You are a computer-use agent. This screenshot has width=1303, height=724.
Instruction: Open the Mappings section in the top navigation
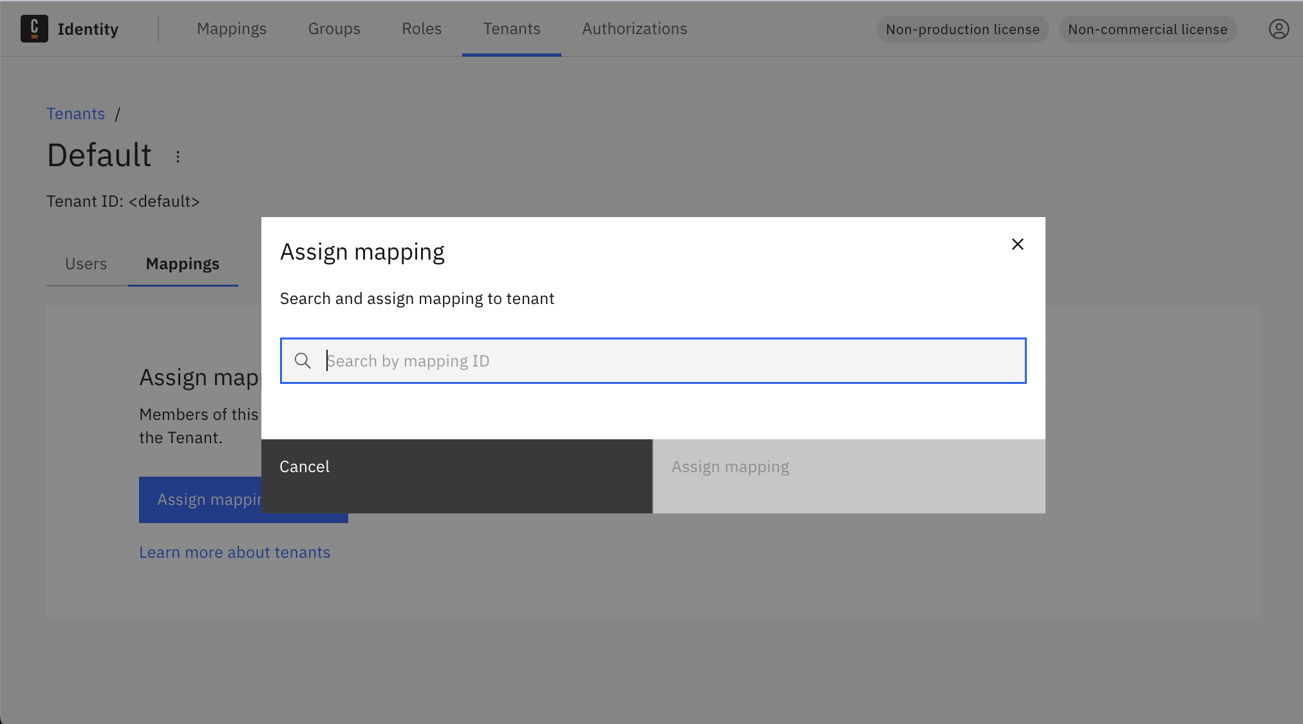pos(232,28)
